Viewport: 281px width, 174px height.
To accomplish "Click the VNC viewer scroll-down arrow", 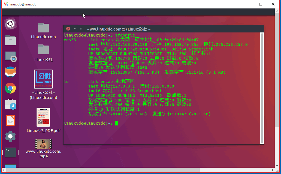I will click(277, 165).
